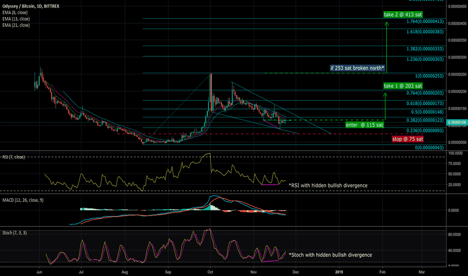Click the 0.5(0.00000148) Fibonacci level label

427,112
